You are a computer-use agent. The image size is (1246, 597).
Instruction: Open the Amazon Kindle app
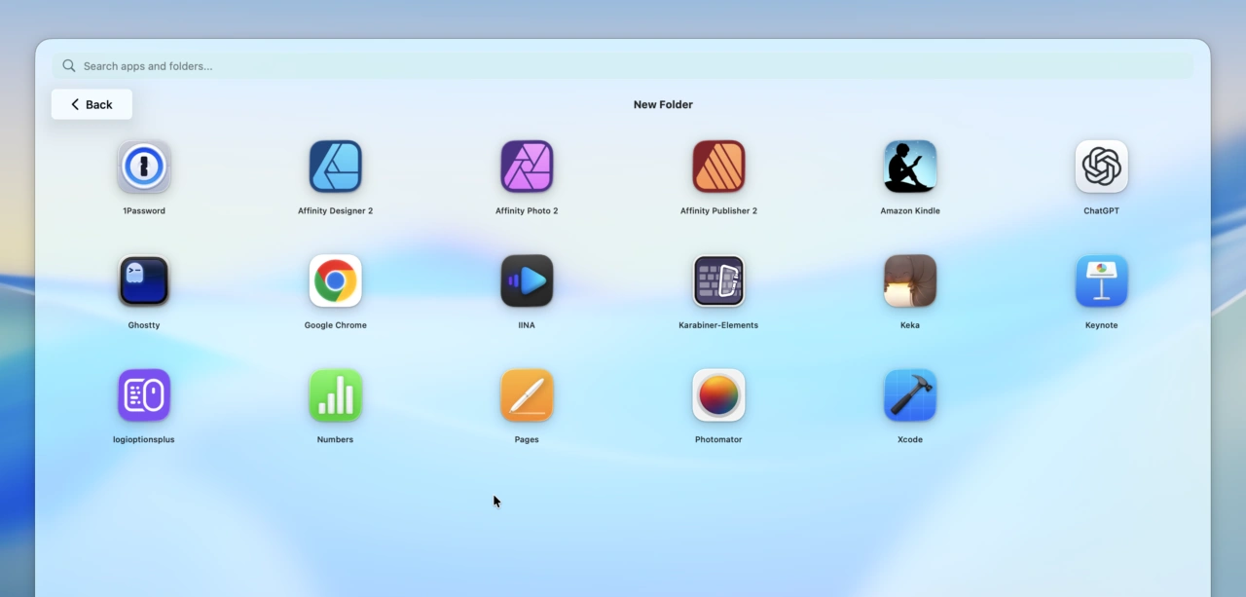[x=910, y=168]
